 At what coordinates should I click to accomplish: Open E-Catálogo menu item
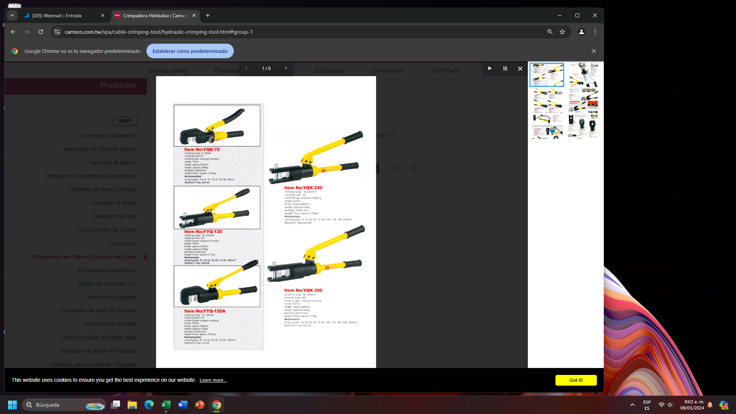coord(330,71)
